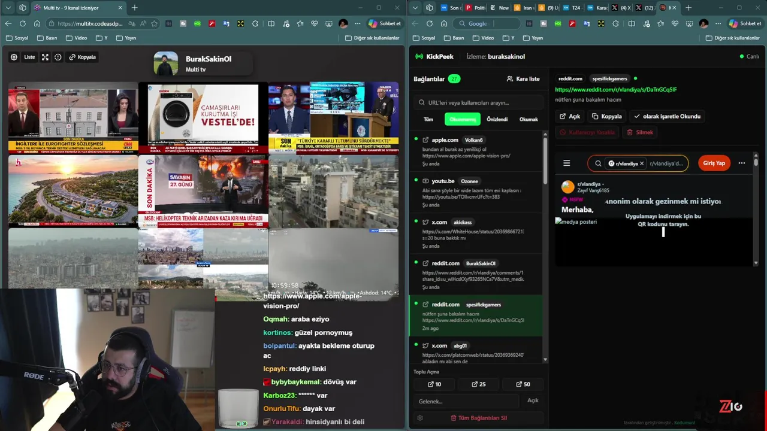
Task: Click the KickPeek logo
Action: coord(435,56)
